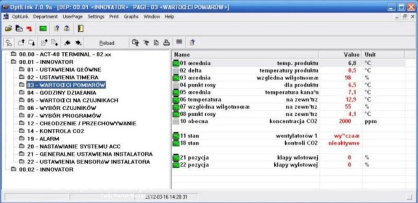
Task: Select 07 - WYBÓR PROGRAMÓW folder
Action: coord(64,116)
